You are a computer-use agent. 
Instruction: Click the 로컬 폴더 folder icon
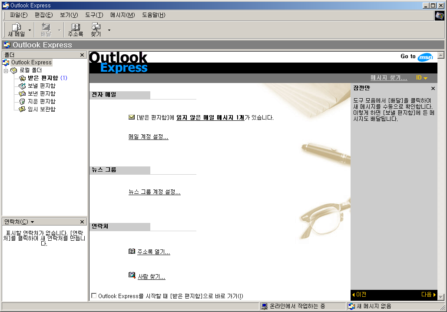point(14,70)
